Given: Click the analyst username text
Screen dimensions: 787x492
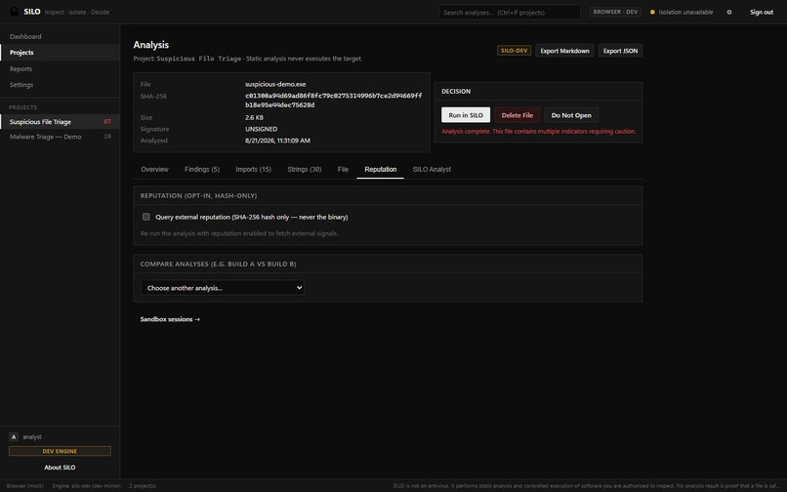Looking at the screenshot, I should tap(32, 436).
